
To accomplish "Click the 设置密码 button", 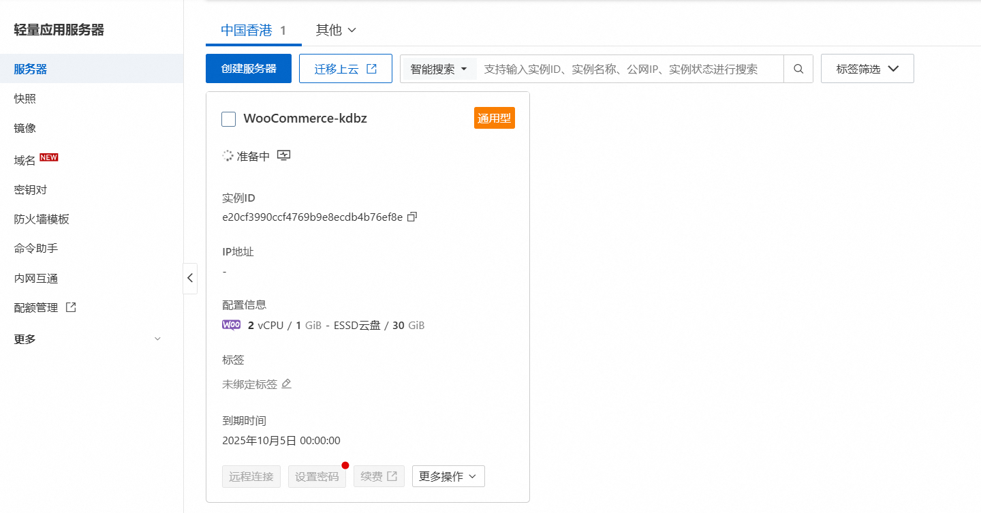I will point(317,476).
